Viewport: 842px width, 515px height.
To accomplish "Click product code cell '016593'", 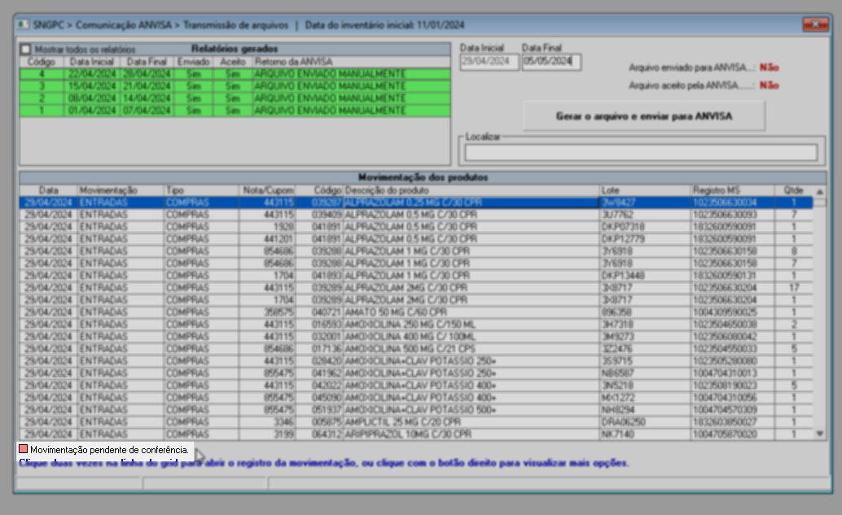I will tap(319, 325).
